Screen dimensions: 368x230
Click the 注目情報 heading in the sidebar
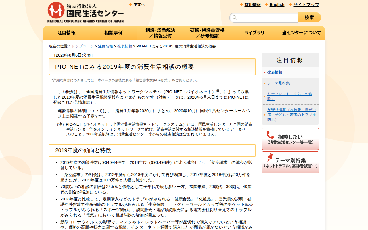pos(290,60)
